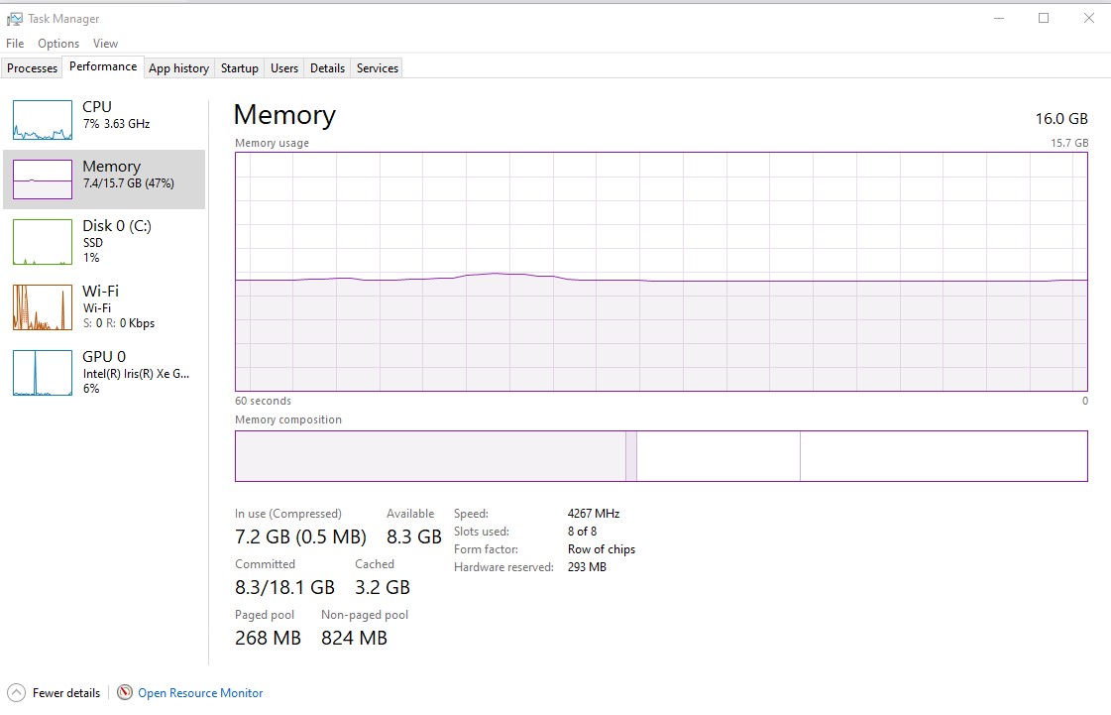Switch to the Performance tab
The height and width of the screenshot is (715, 1111).
tap(103, 66)
